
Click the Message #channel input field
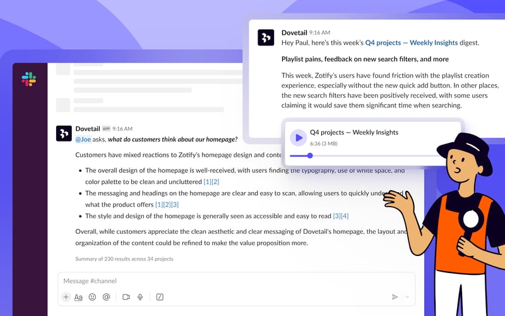[x=236, y=281]
